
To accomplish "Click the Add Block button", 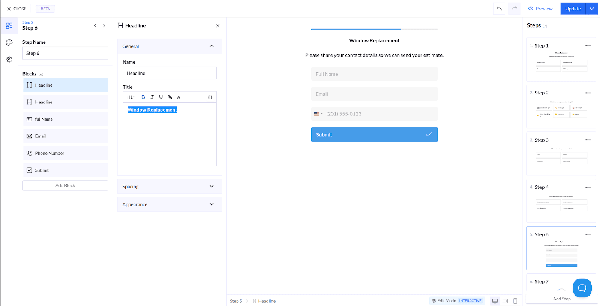I will coord(65,185).
